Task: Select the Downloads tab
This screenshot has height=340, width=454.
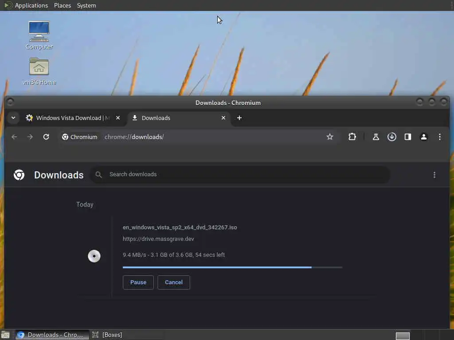Action: [179, 118]
